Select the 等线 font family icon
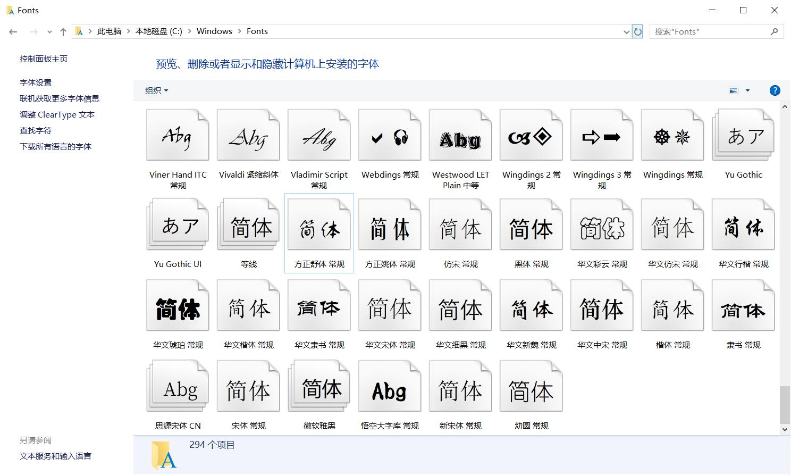Image resolution: width=791 pixels, height=475 pixels. (x=248, y=224)
